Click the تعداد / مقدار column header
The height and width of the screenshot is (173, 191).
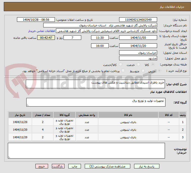(43, 115)
